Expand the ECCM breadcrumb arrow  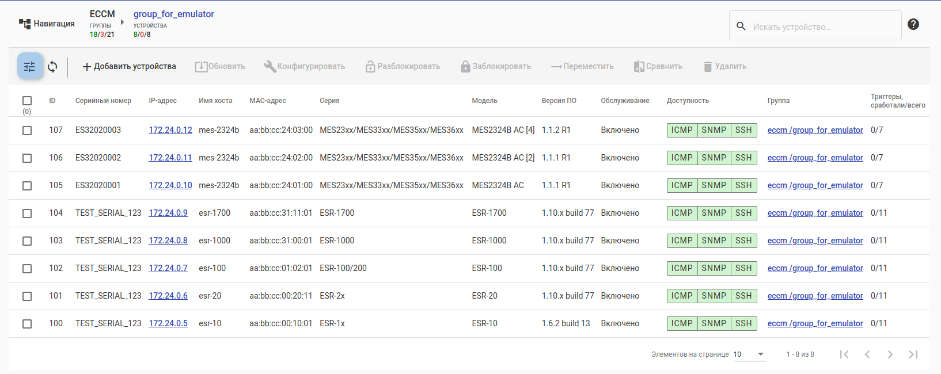(122, 22)
